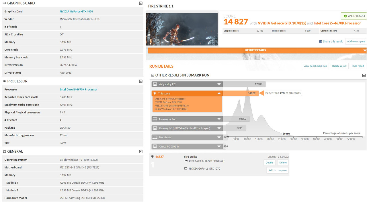Click Share this result link

click(x=333, y=42)
